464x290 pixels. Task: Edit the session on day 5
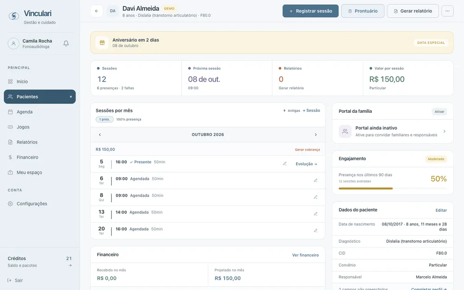pos(285,164)
